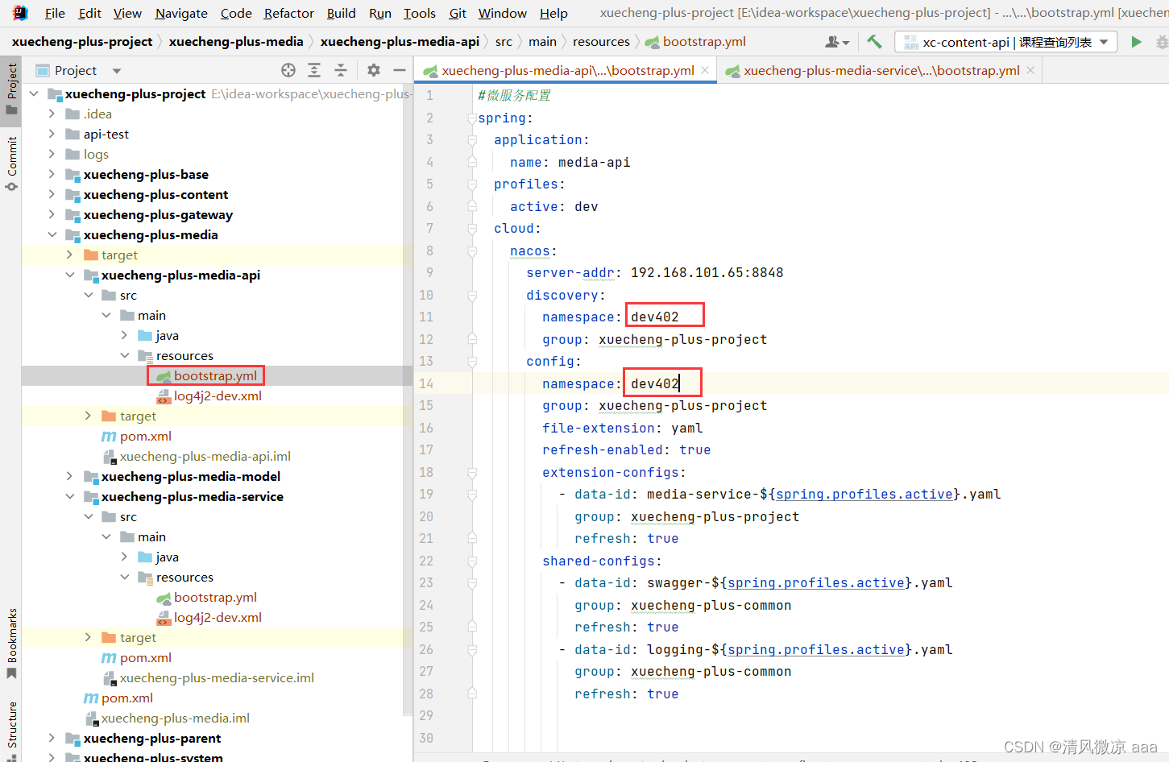Expand the xuecheng-plus-parent module
Screen dimensions: 1169x762
click(52, 738)
